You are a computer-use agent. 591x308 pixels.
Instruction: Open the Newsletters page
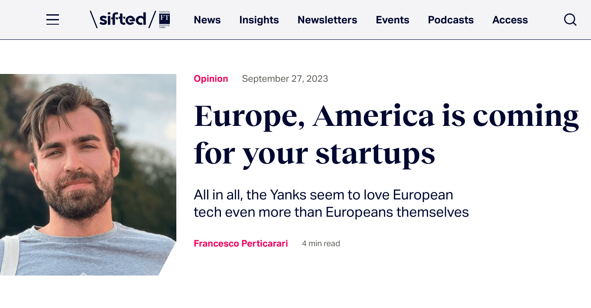[x=327, y=20]
